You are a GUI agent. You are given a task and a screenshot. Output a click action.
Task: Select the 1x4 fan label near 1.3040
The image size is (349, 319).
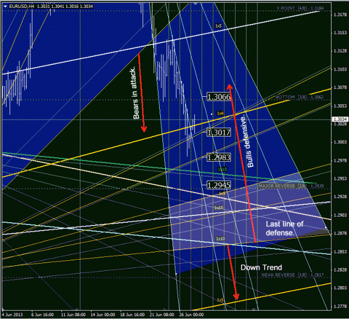click(221, 113)
